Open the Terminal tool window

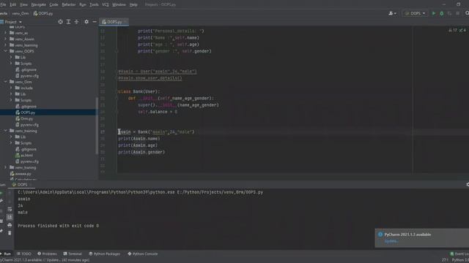73,254
